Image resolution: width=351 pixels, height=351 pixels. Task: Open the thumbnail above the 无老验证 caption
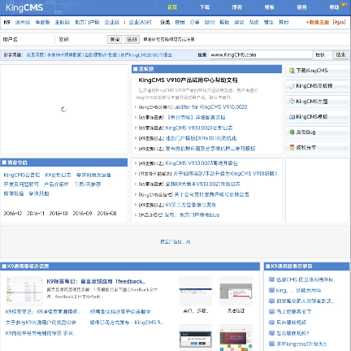point(236,292)
